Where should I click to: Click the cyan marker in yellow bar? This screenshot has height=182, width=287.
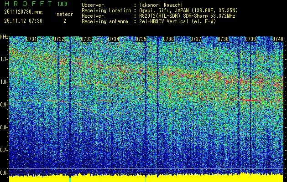coord(70,179)
